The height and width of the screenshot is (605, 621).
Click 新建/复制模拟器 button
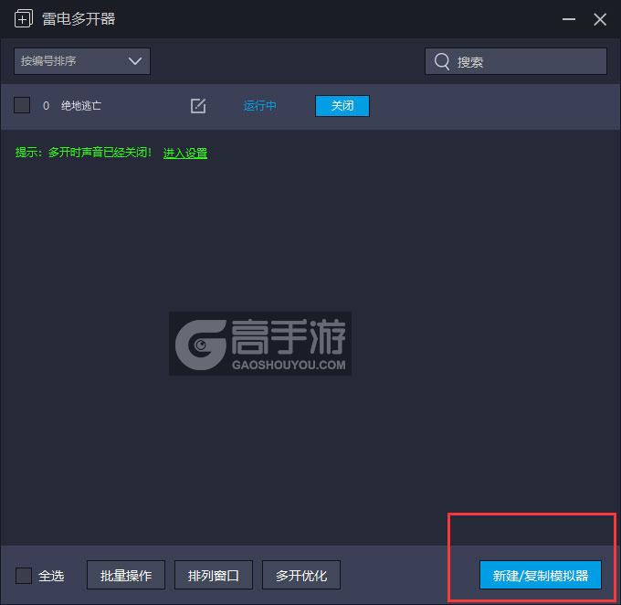(x=541, y=575)
